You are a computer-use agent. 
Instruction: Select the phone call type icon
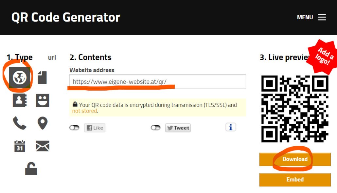point(20,123)
